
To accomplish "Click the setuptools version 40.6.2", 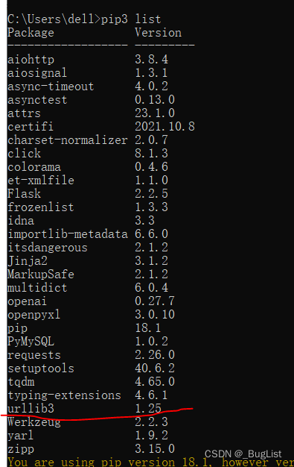I will point(155,368).
